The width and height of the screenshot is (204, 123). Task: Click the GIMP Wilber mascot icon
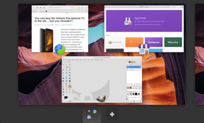coord(101,98)
